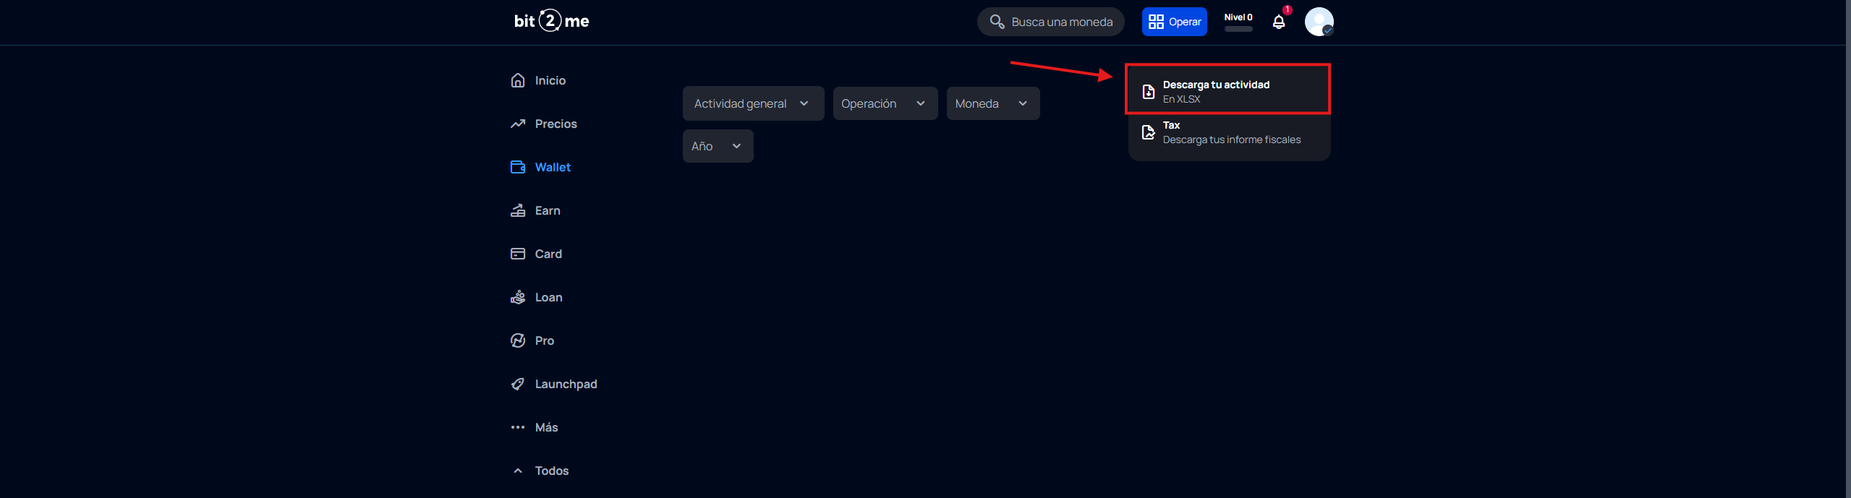Click the XLSX download file icon
The height and width of the screenshot is (498, 1851).
pyautogui.click(x=1149, y=92)
